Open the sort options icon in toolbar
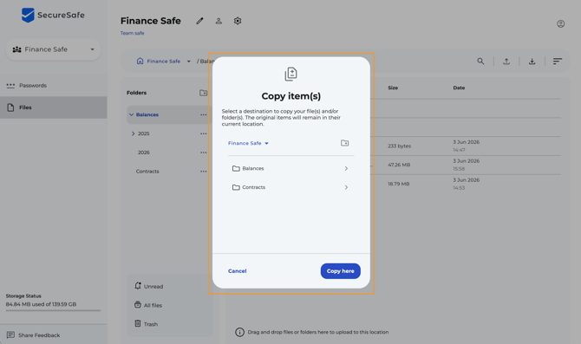 558,62
